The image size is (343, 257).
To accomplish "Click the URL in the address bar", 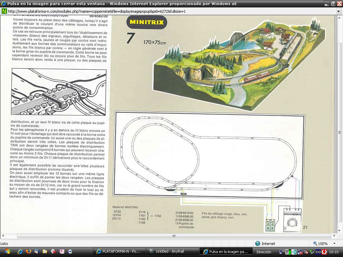I will tap(97, 11).
